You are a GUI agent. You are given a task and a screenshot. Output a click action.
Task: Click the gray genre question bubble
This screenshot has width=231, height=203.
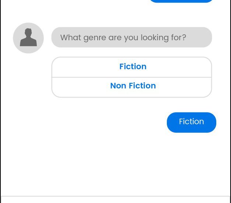click(x=132, y=37)
